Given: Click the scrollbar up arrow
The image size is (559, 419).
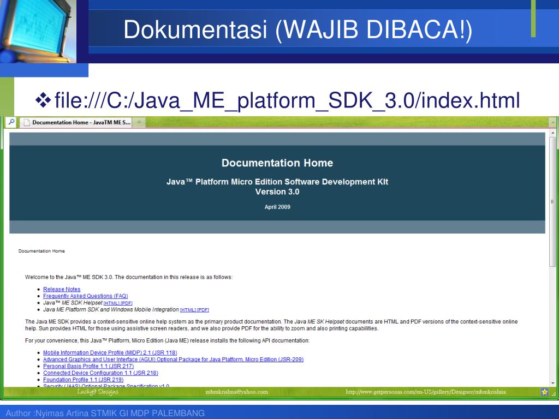Looking at the screenshot, I should tap(553, 133).
